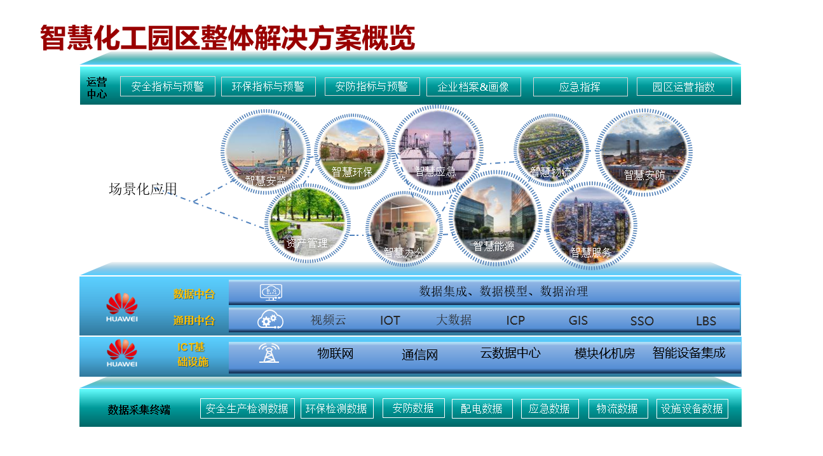This screenshot has height=456, width=823.
Task: Click the 环保指标与预警 box
Action: [268, 86]
